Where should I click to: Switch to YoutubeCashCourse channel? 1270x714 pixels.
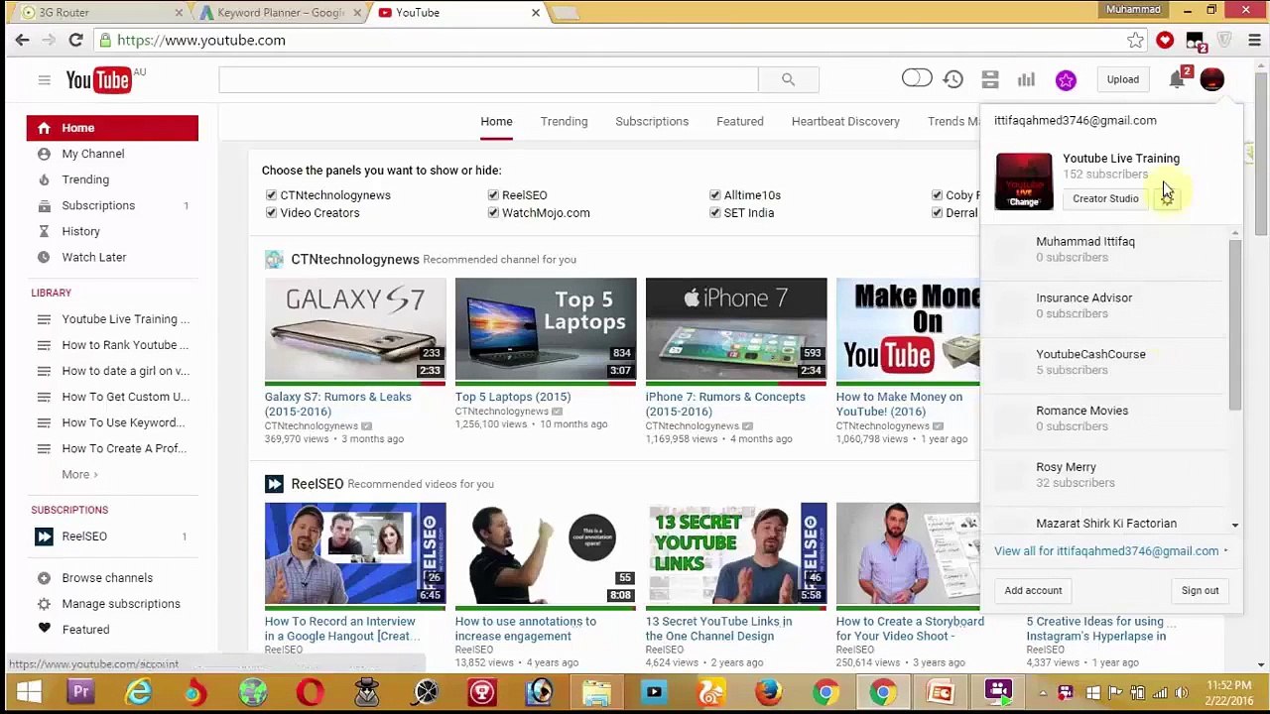[x=1104, y=362]
